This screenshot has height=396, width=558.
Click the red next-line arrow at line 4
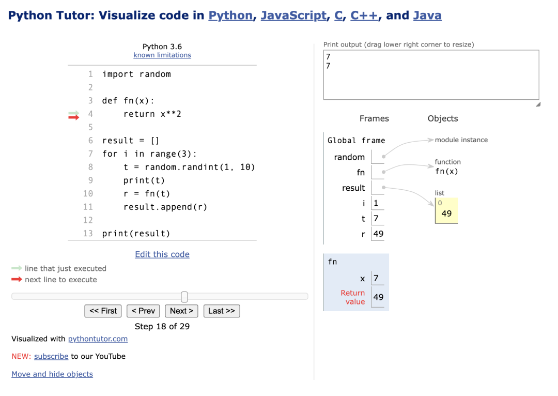[x=74, y=117]
